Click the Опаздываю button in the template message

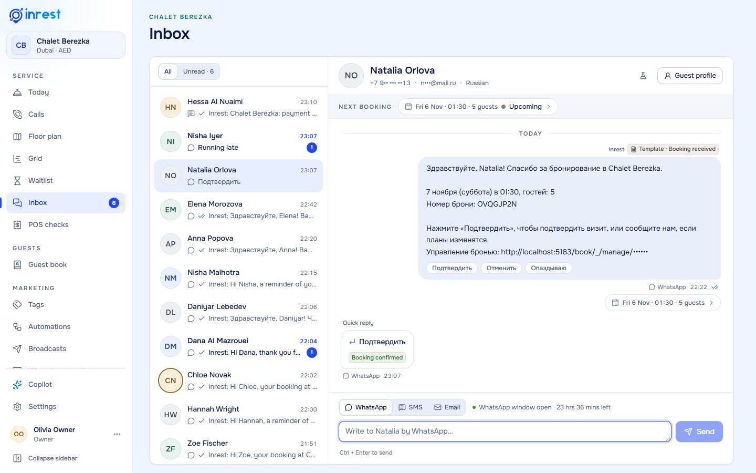(549, 268)
